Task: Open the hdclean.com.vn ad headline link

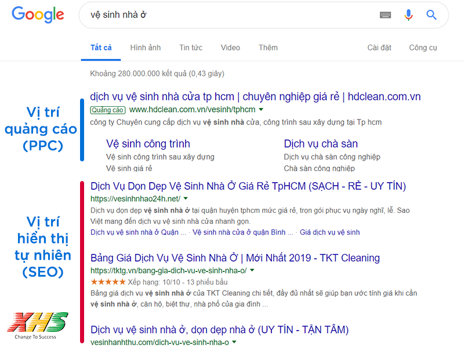Action: 255,96
